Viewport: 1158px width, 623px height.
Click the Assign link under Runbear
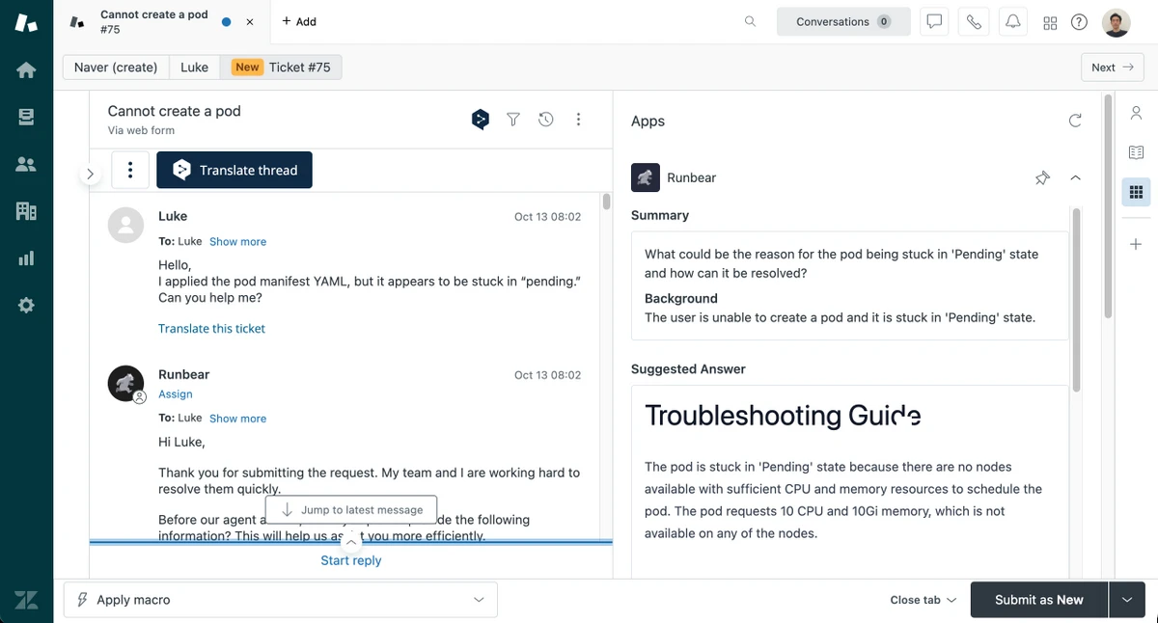176,393
